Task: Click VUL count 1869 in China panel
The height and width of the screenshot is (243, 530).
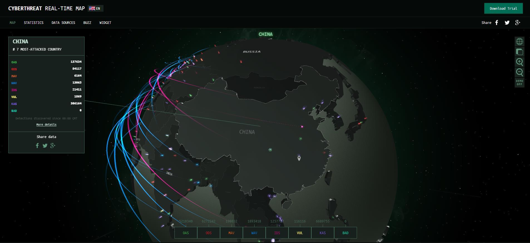Action: (78, 96)
